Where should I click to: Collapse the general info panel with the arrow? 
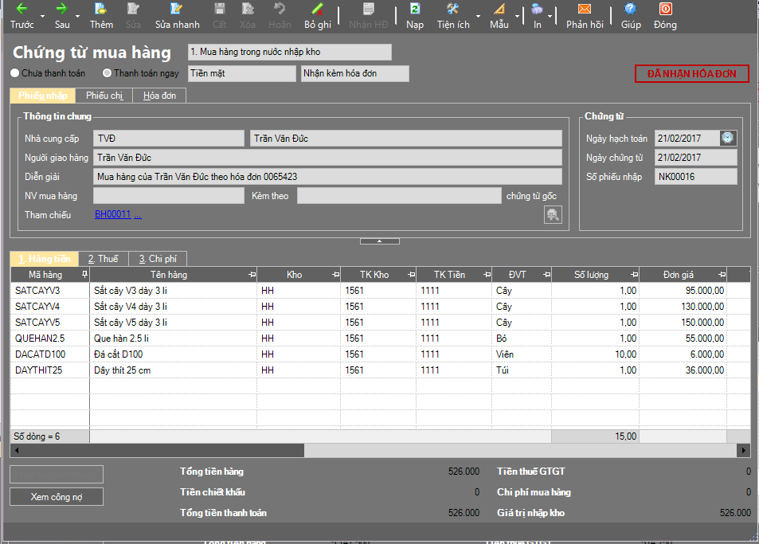(379, 241)
